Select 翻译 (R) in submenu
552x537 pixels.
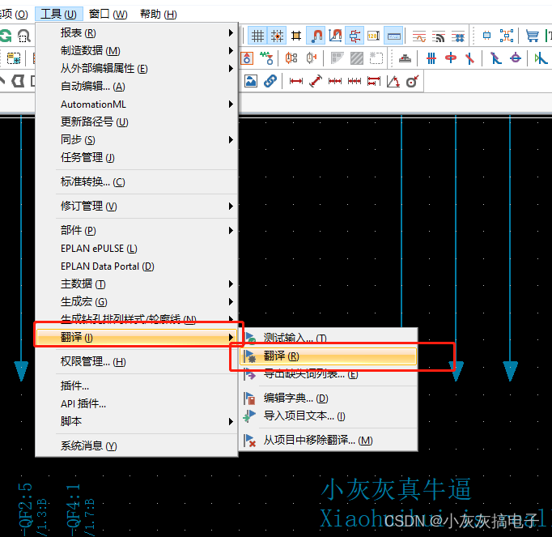[328, 356]
